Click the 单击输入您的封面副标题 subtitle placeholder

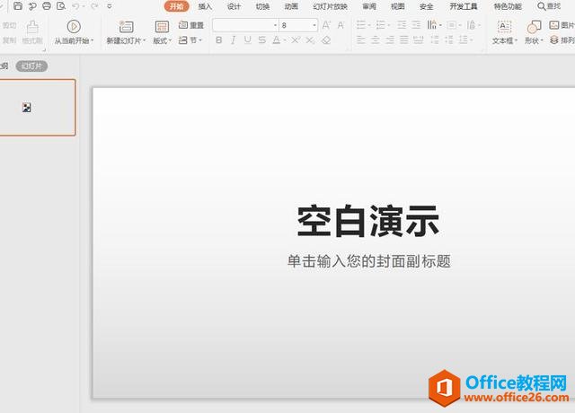click(x=368, y=261)
